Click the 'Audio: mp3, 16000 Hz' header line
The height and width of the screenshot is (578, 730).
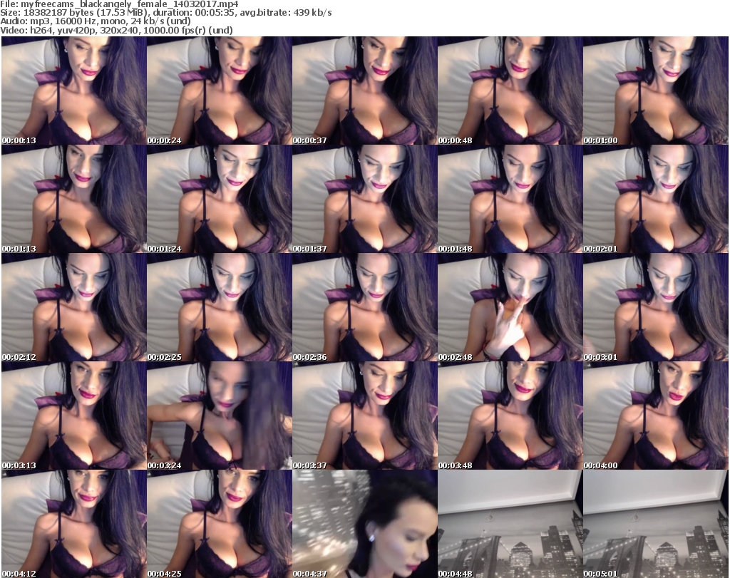[x=96, y=21]
